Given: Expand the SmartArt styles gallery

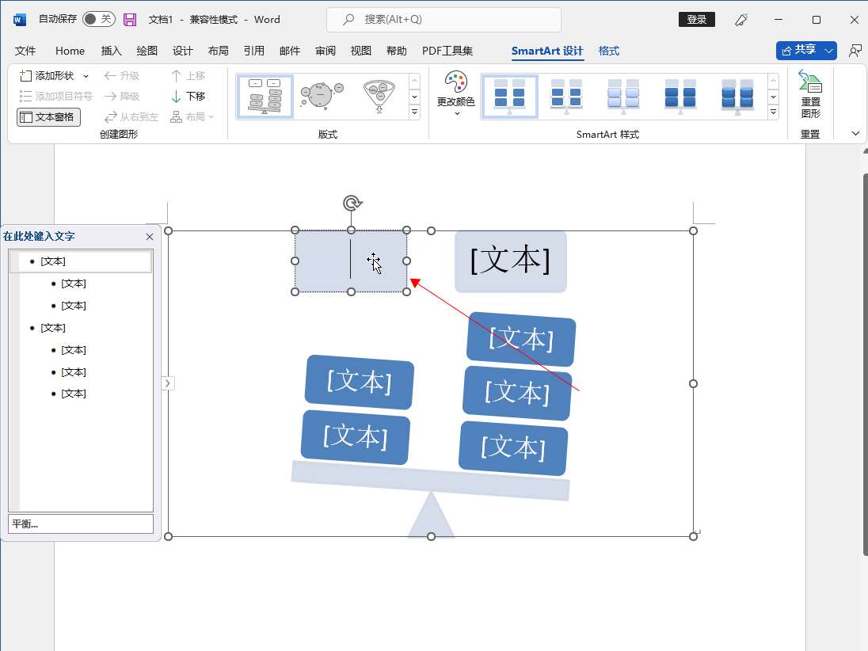Looking at the screenshot, I should click(x=773, y=112).
